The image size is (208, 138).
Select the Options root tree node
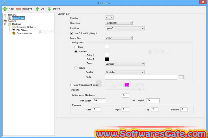[x=12, y=15]
